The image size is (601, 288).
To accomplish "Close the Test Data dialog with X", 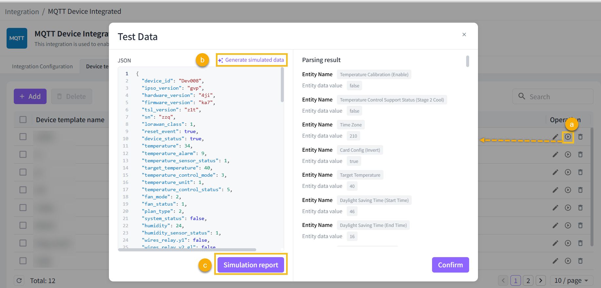I will click(464, 34).
